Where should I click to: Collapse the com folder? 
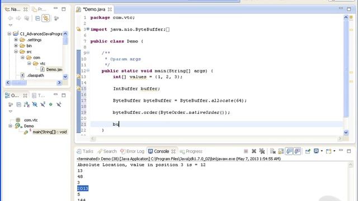(x=22, y=58)
